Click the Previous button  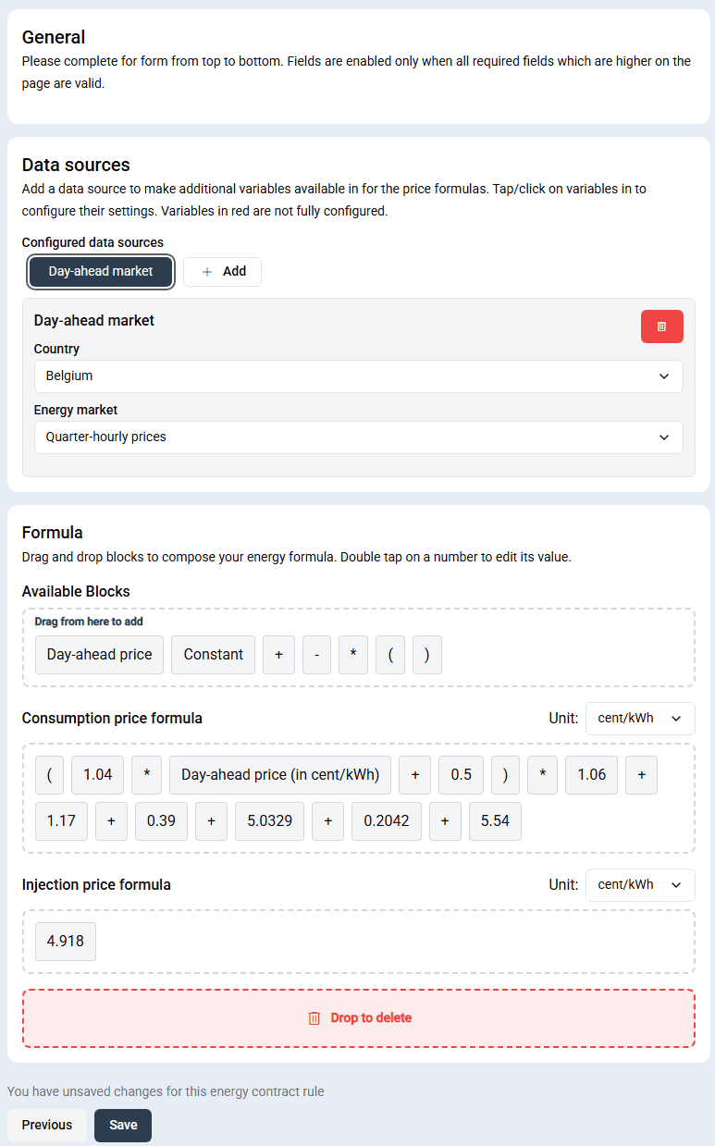46,1125
